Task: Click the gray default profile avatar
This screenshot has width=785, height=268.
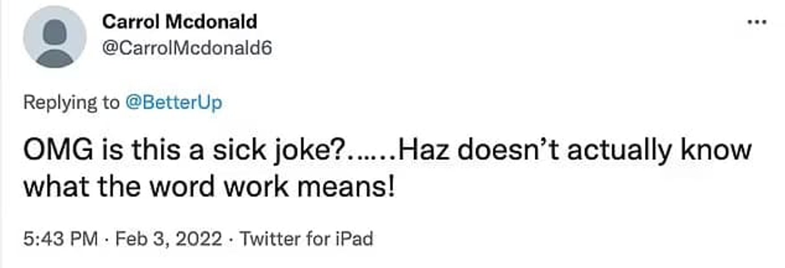Action: 55,37
